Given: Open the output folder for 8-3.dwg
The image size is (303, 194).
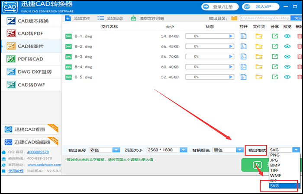Looking at the screenshot, I should point(259,56).
